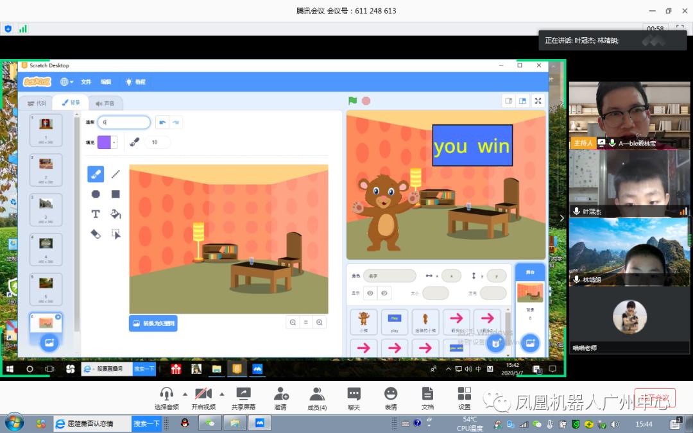The height and width of the screenshot is (433, 693).
Task: Open the 编辑 menu in Scratch
Action: click(x=106, y=81)
